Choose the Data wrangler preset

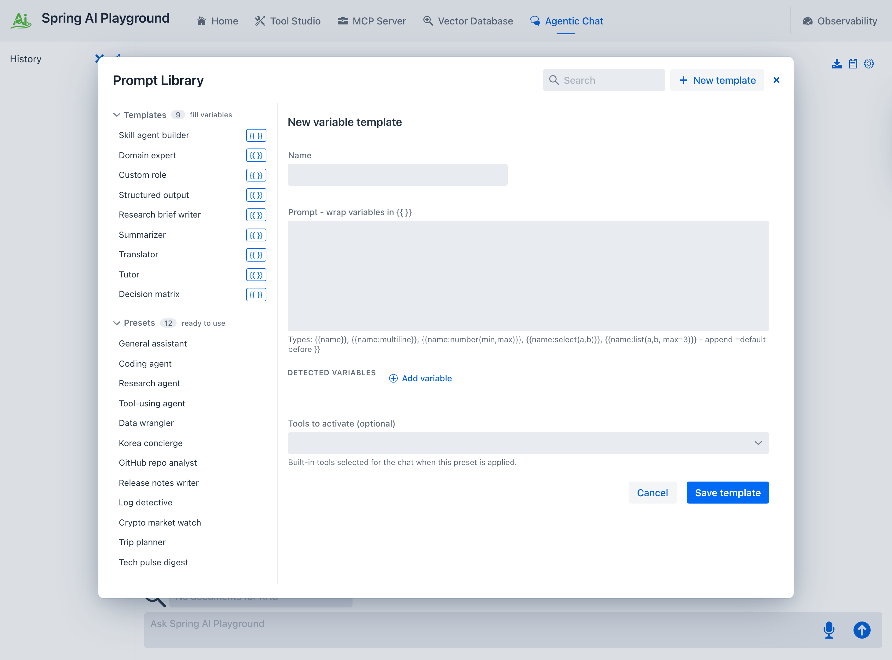pyautogui.click(x=146, y=423)
